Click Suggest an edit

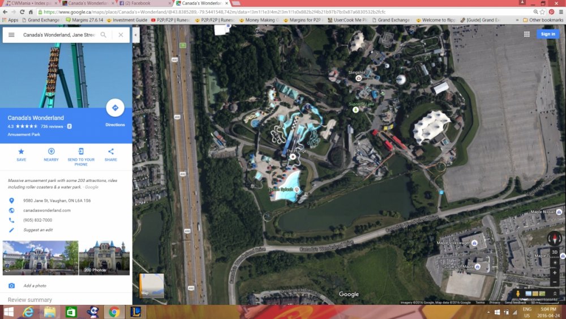38,230
